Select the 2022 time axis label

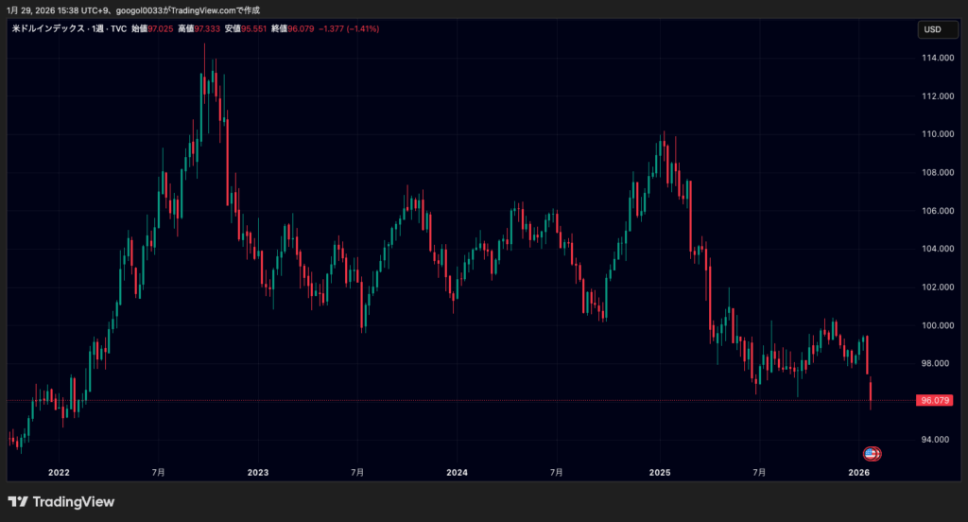coord(59,471)
